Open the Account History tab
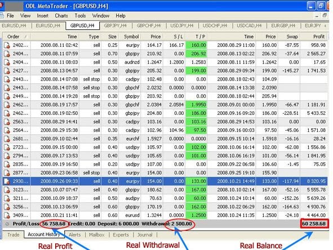333x250 pixels. (44, 234)
